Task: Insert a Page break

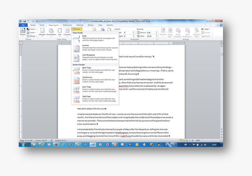Action: coord(95,38)
